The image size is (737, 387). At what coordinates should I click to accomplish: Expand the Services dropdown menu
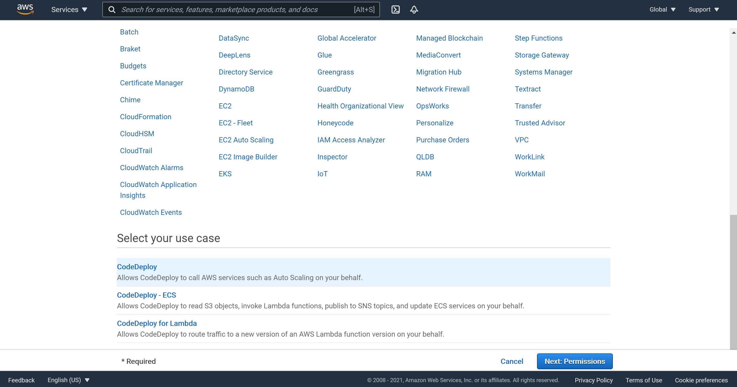[69, 10]
